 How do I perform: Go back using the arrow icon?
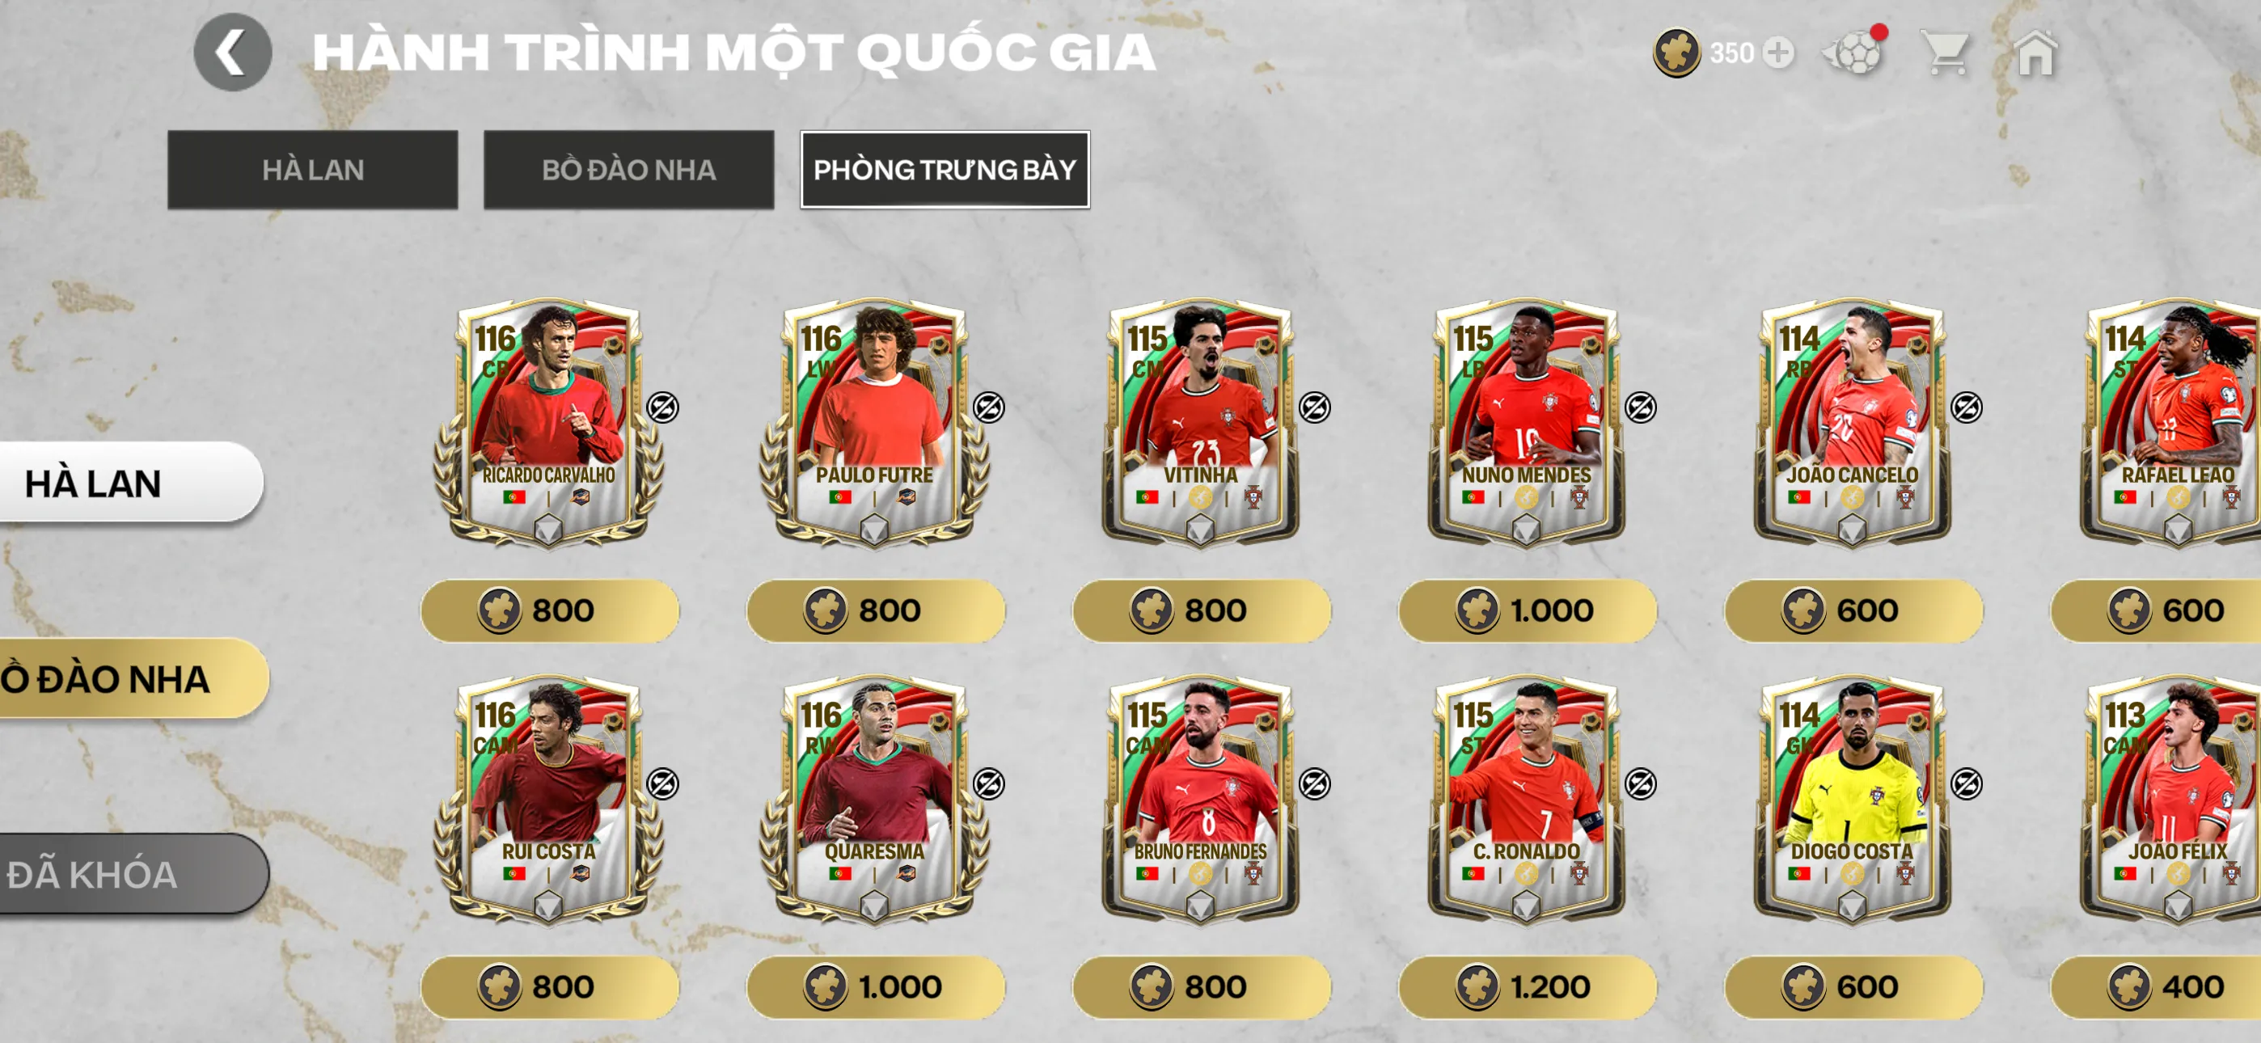(x=233, y=53)
